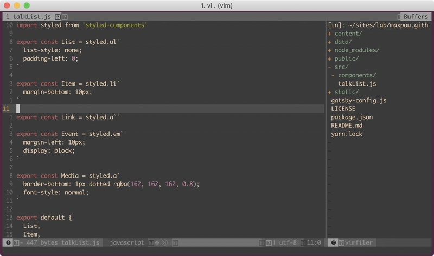The width and height of the screenshot is (434, 256).
Task: Click the current line number 11 in gutter
Action: click(x=6, y=109)
